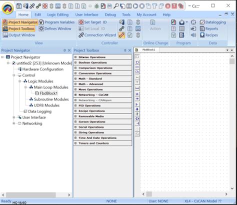Click String Operations toolbox category
Screen dimensions: 237x205
click(102, 132)
